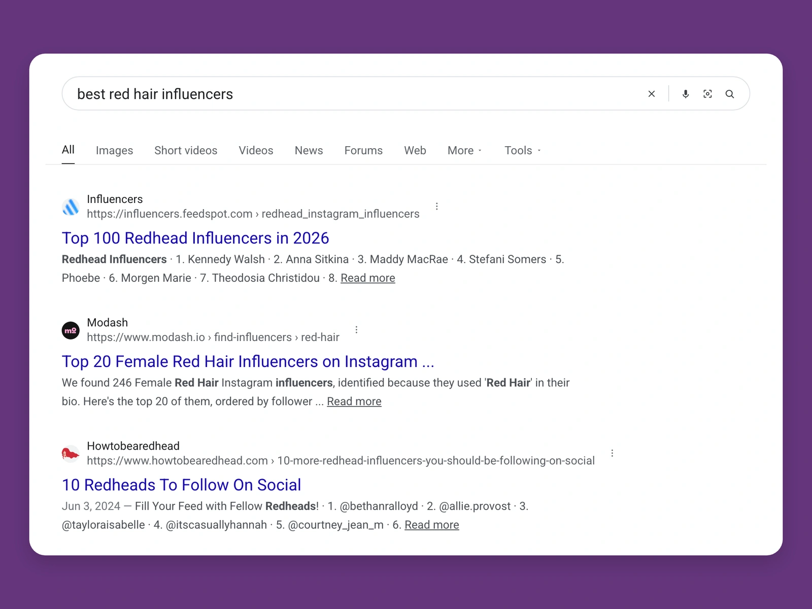Open more options for Howtobearedhead result
The width and height of the screenshot is (812, 609).
tap(613, 453)
